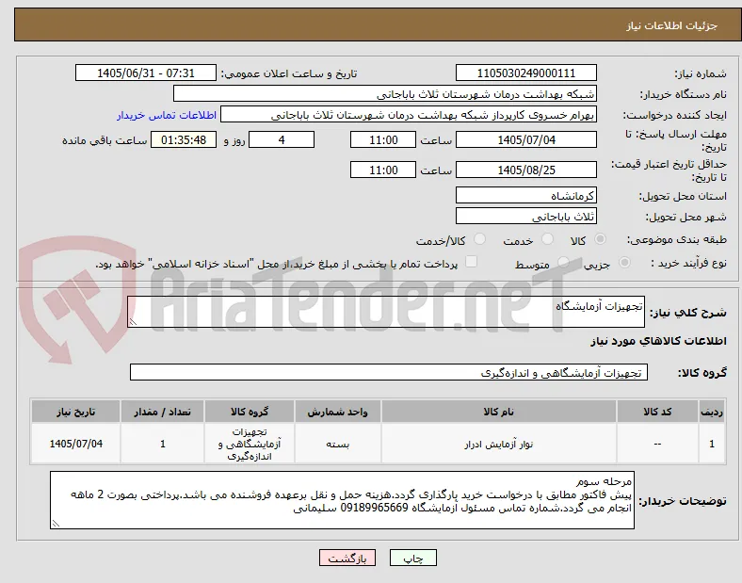Image resolution: width=742 pixels, height=583 pixels.
Task: Click the شهر محل تحویل field ثلاث باباجانی
Action: pos(525,216)
